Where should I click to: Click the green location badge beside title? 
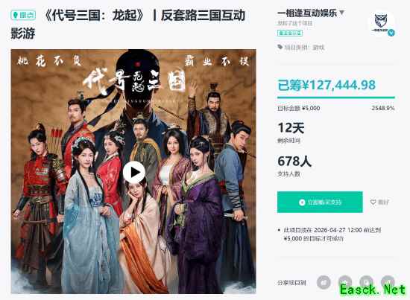click(24, 16)
